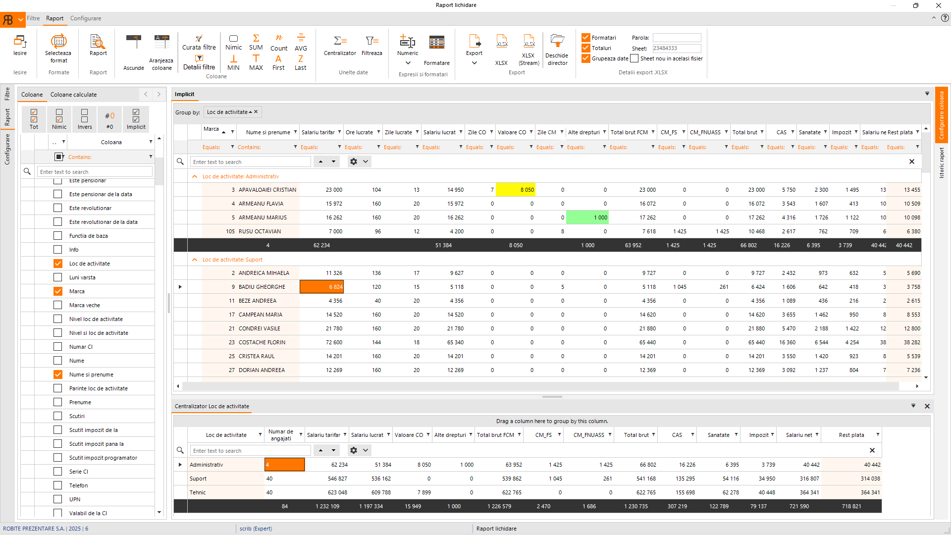Apply the Nimic aggregate
The height and width of the screenshot is (535, 951).
click(233, 43)
